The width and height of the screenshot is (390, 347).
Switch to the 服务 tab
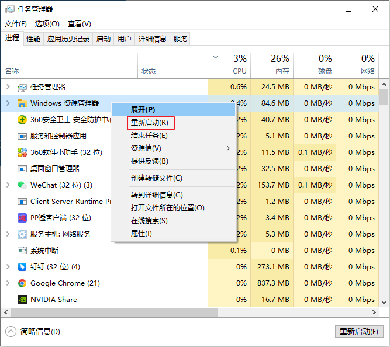pyautogui.click(x=180, y=39)
